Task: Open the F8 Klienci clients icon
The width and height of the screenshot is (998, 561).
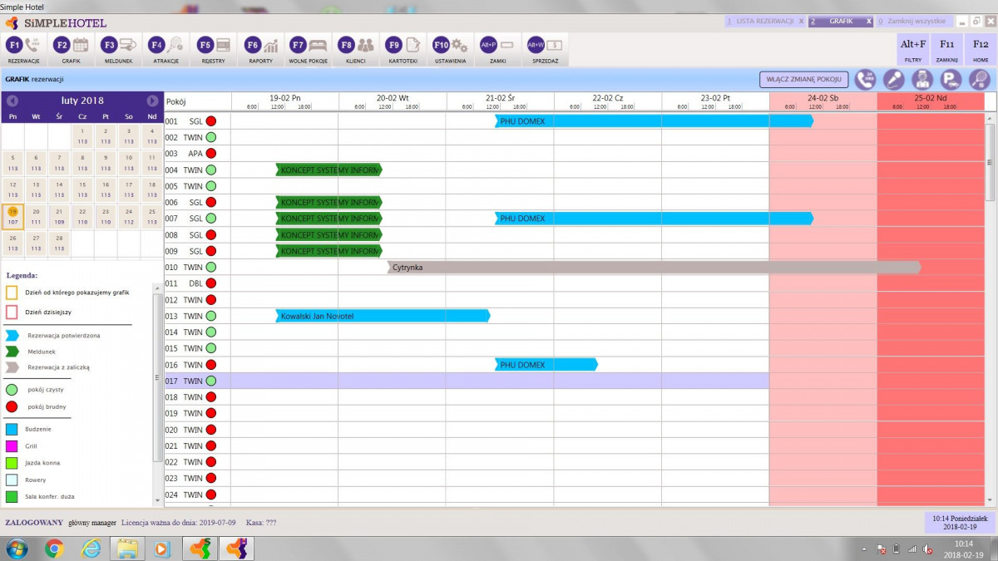Action: pos(356,47)
